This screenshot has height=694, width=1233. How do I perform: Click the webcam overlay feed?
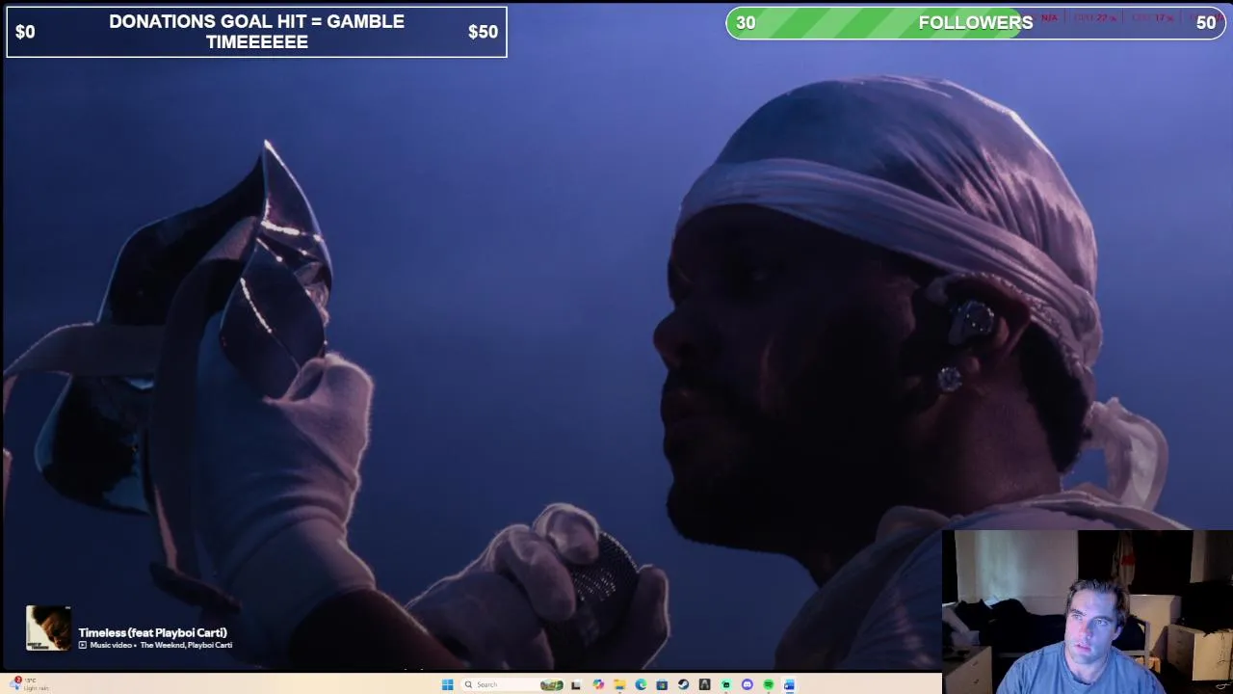point(1087,612)
